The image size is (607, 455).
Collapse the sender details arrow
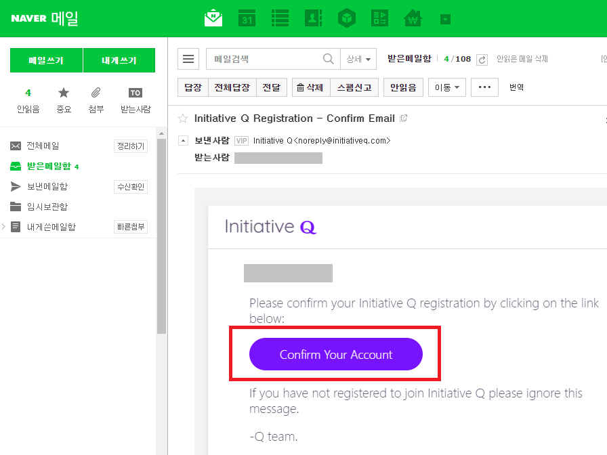tap(183, 140)
